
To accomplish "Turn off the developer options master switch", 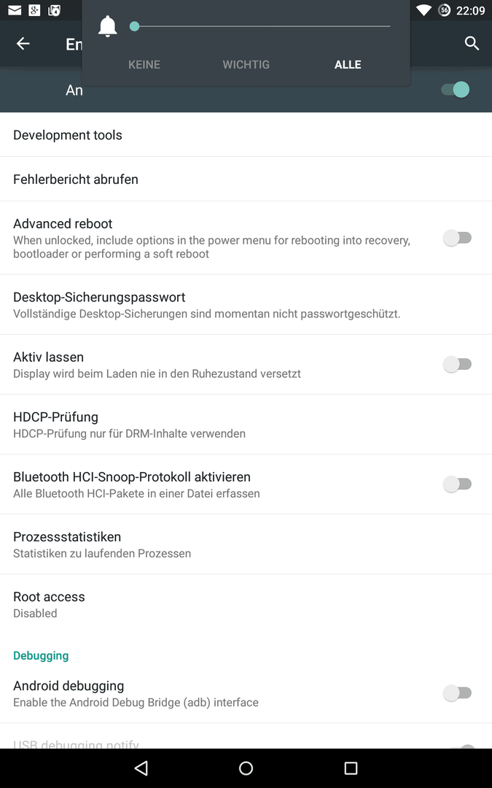I will (456, 90).
